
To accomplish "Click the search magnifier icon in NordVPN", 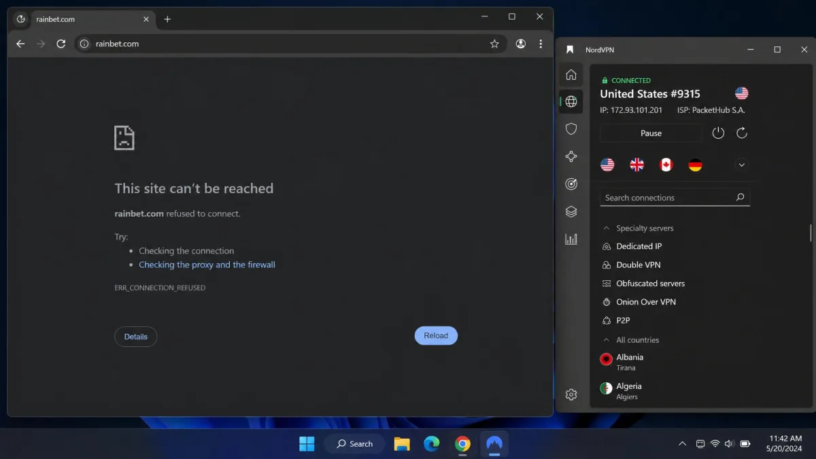I will [740, 197].
